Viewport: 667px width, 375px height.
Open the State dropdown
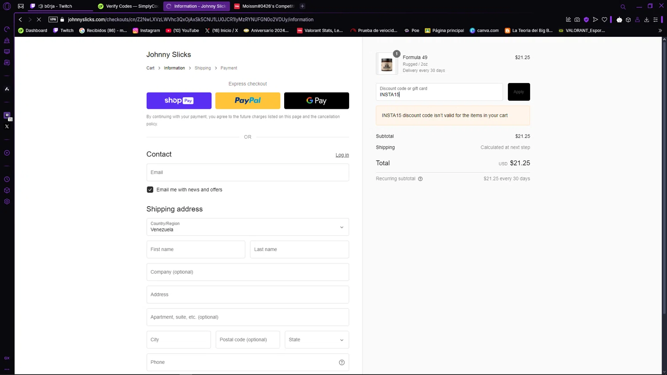317,340
